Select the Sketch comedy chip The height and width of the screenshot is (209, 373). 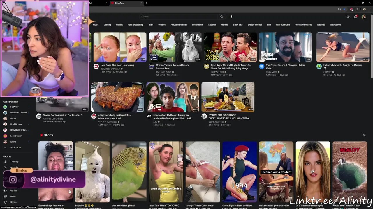(x=255, y=25)
